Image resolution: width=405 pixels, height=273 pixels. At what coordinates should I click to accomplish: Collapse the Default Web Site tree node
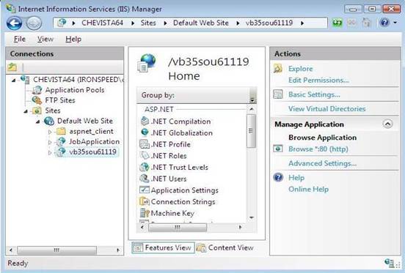click(x=37, y=121)
